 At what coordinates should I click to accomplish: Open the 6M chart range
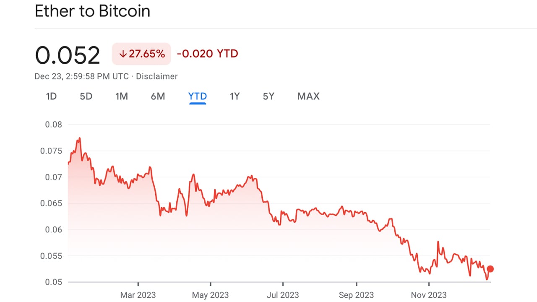158,96
